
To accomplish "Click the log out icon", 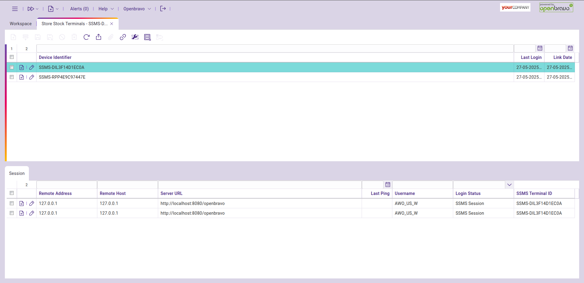I will [x=163, y=9].
